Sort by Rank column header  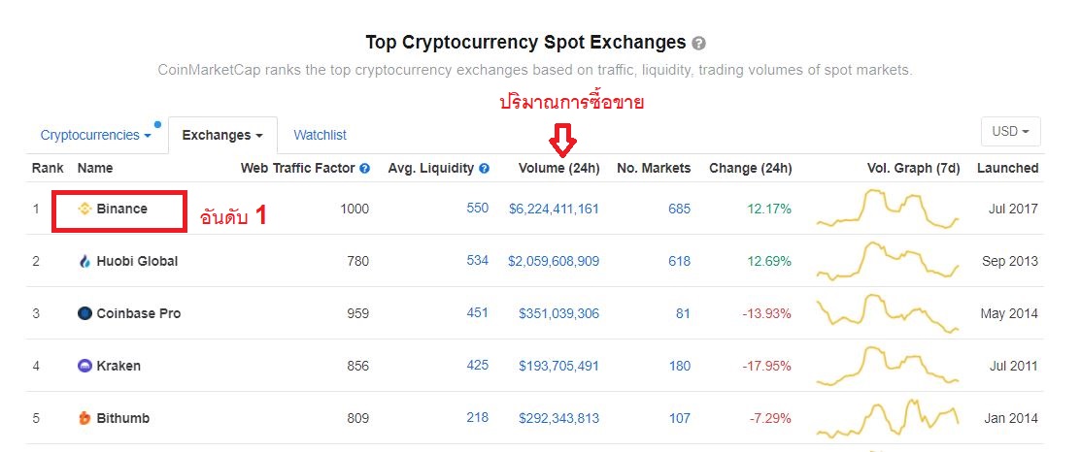point(48,168)
